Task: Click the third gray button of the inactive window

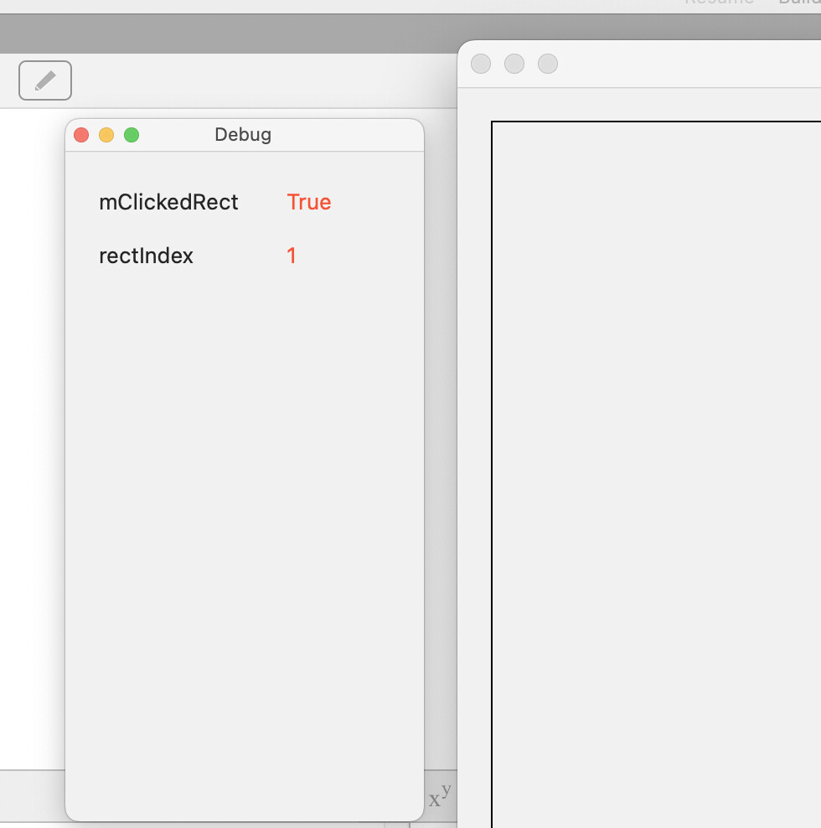Action: [x=548, y=64]
